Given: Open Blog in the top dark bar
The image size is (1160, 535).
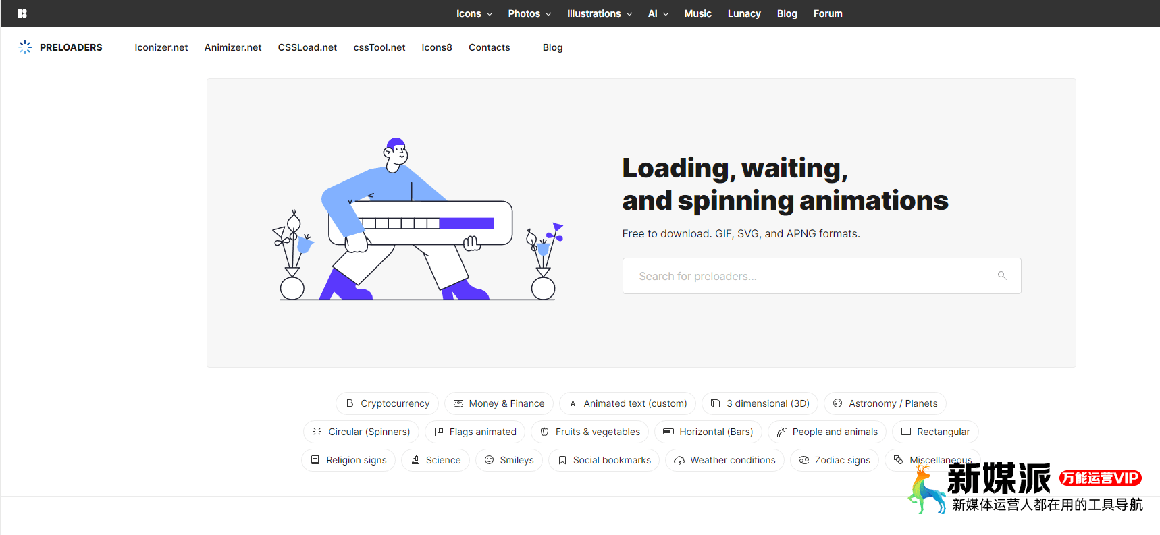Looking at the screenshot, I should click(x=787, y=13).
